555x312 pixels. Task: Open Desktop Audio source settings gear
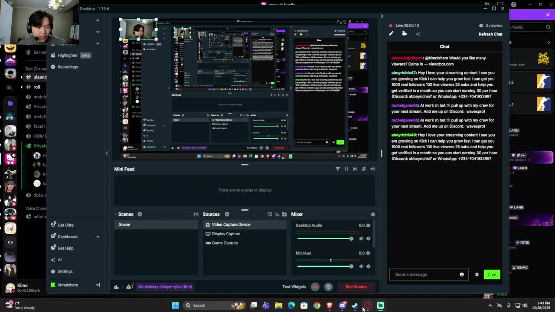[369, 239]
